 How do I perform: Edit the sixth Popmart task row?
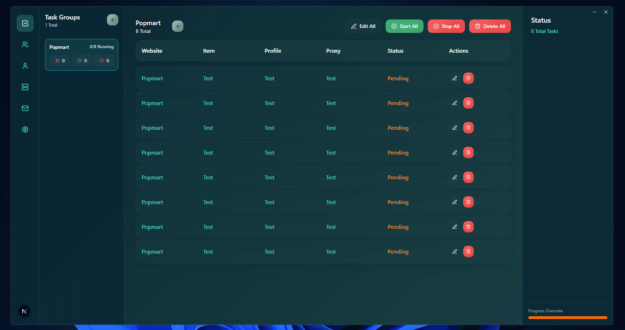coord(455,202)
